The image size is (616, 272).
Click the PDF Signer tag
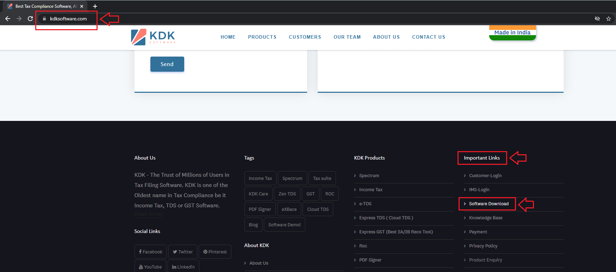(x=260, y=209)
